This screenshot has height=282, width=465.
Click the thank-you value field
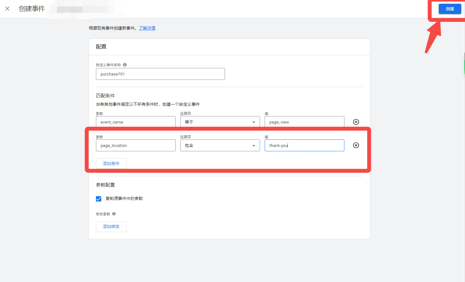click(304, 145)
